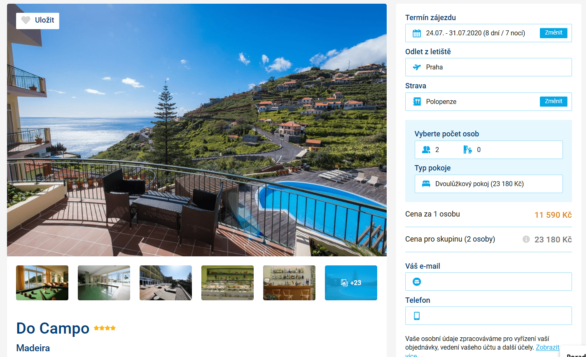Click the bed icon in room type
586x357 pixels.
[x=426, y=184]
